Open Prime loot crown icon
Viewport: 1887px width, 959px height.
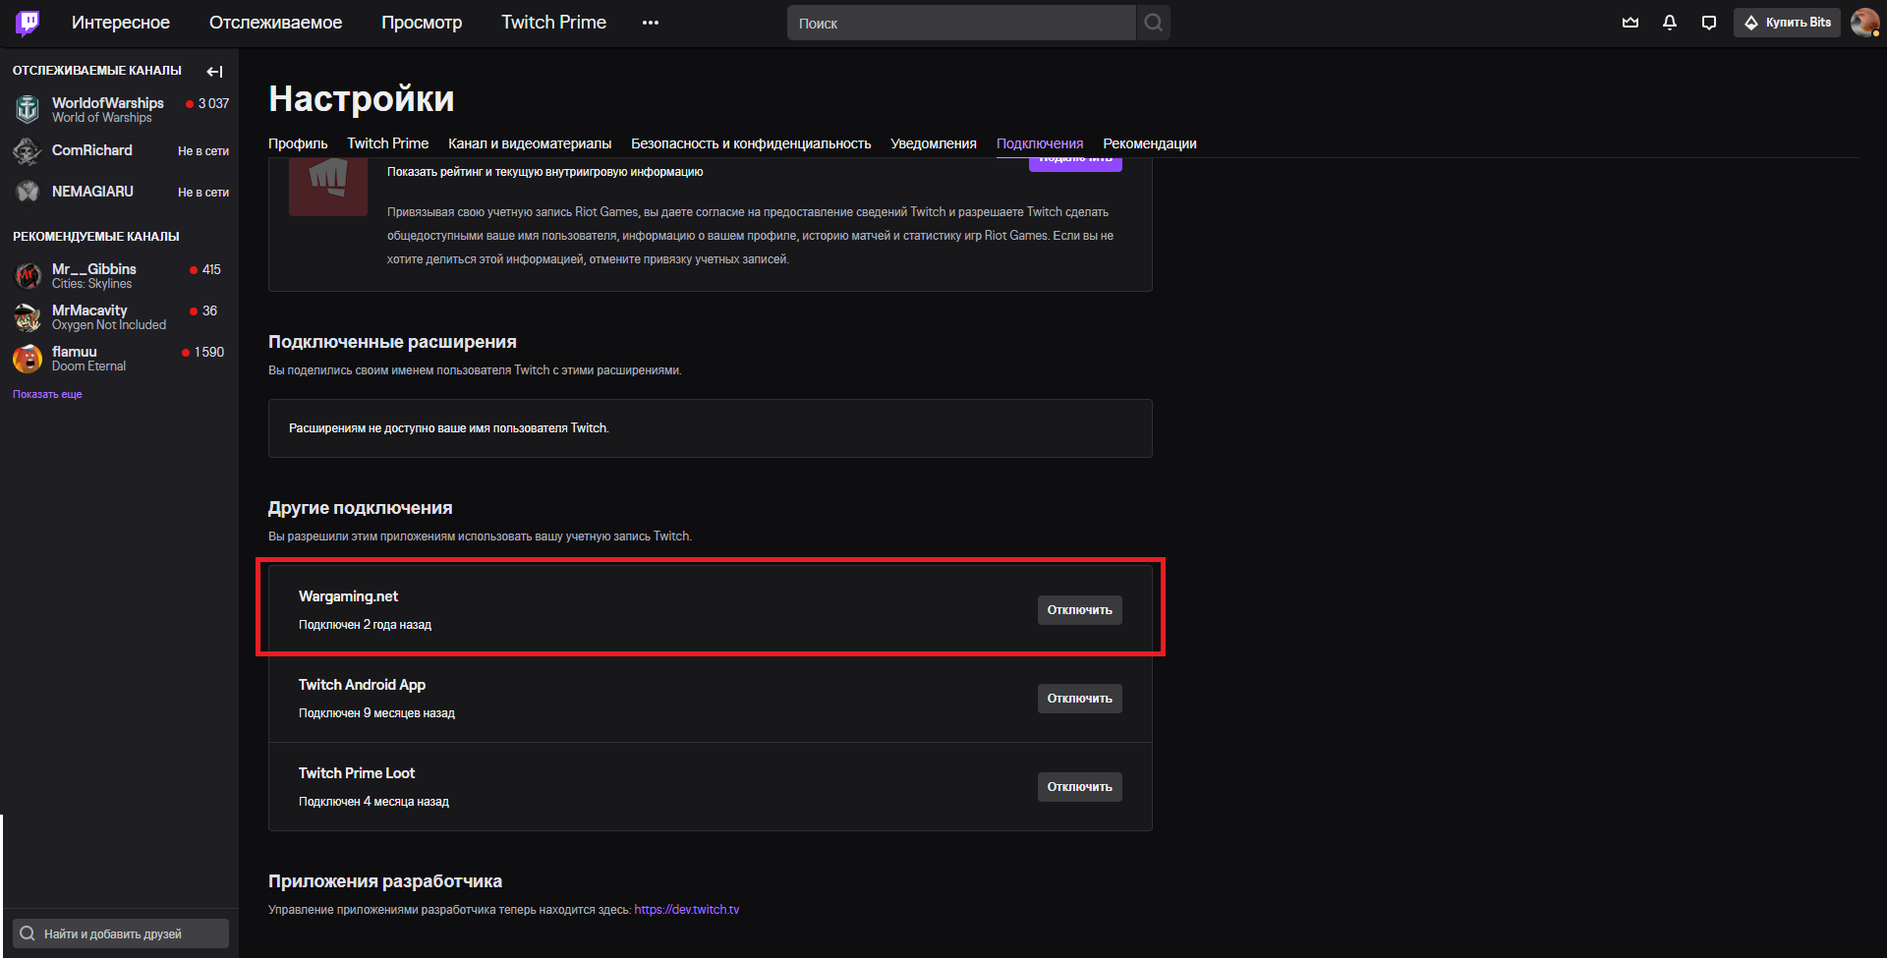(1630, 23)
